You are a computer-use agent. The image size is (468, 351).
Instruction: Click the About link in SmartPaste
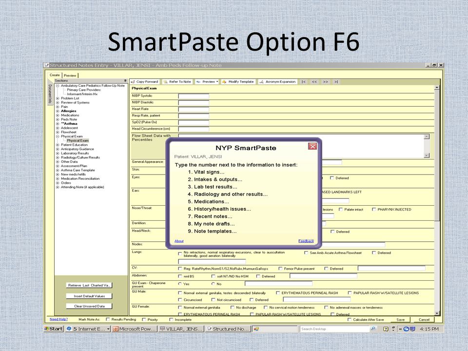[179, 241]
